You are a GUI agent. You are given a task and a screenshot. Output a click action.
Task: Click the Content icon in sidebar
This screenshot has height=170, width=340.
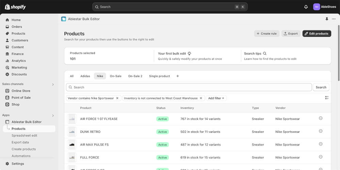tap(7, 47)
